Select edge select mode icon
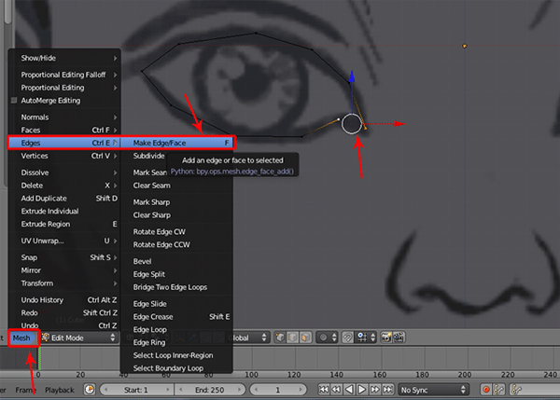This screenshot has height=400, width=560. pos(293,338)
